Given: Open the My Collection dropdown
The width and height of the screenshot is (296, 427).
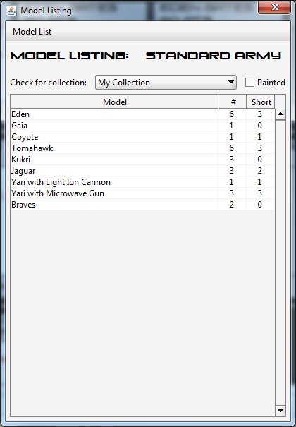Looking at the screenshot, I should pos(166,83).
